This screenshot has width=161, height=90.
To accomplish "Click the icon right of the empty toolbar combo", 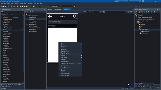I will (74, 6).
